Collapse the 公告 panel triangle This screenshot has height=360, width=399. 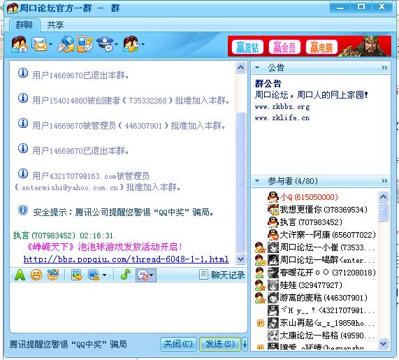point(257,68)
